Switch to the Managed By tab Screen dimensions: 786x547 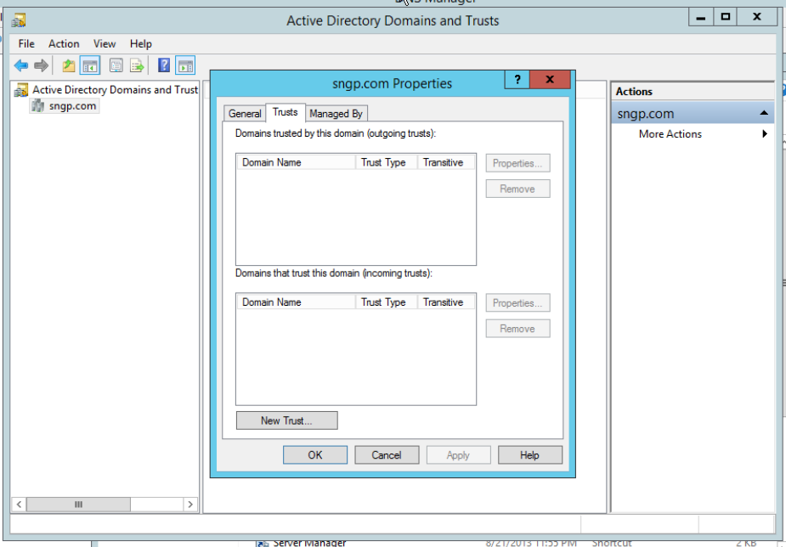point(336,114)
